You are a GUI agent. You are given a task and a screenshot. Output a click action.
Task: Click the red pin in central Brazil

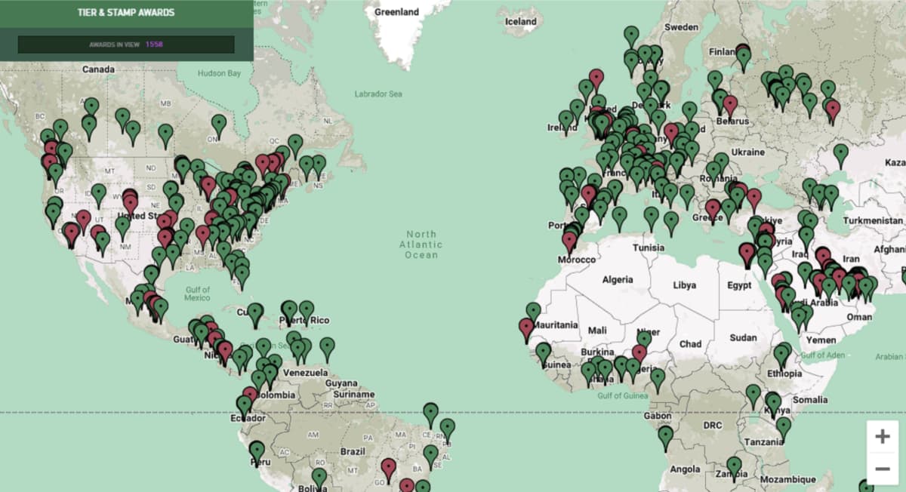click(388, 469)
